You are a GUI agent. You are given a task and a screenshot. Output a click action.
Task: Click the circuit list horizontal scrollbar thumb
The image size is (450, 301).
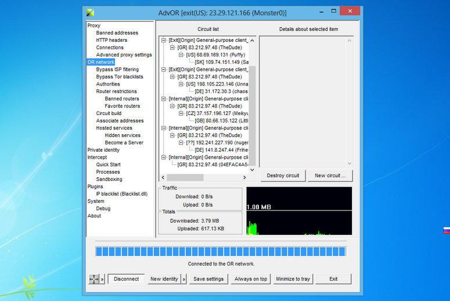pyautogui.click(x=185, y=177)
